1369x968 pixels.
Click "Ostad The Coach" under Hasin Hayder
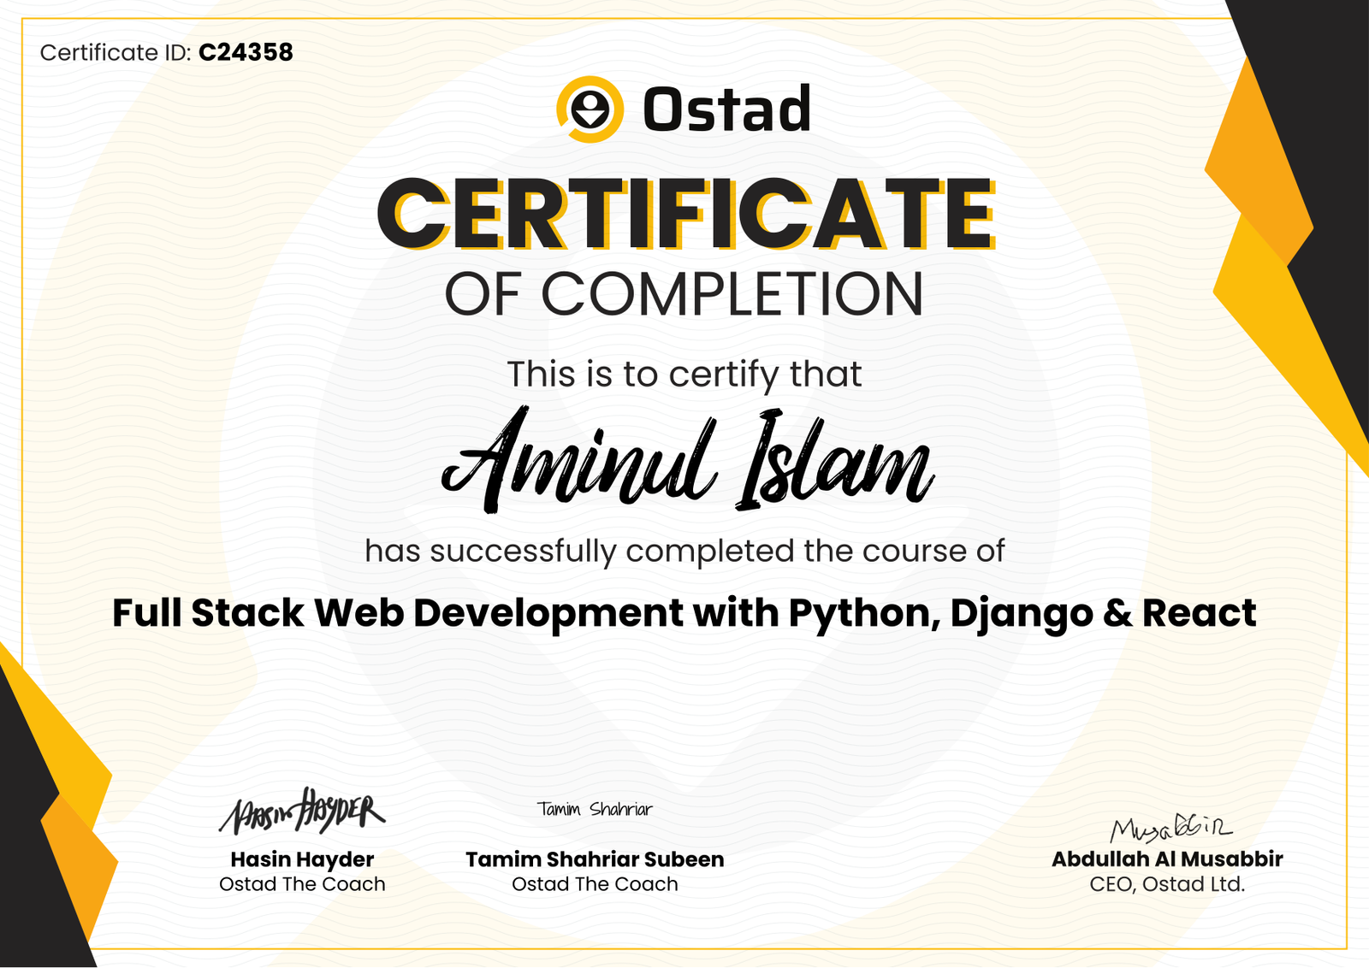tap(302, 884)
